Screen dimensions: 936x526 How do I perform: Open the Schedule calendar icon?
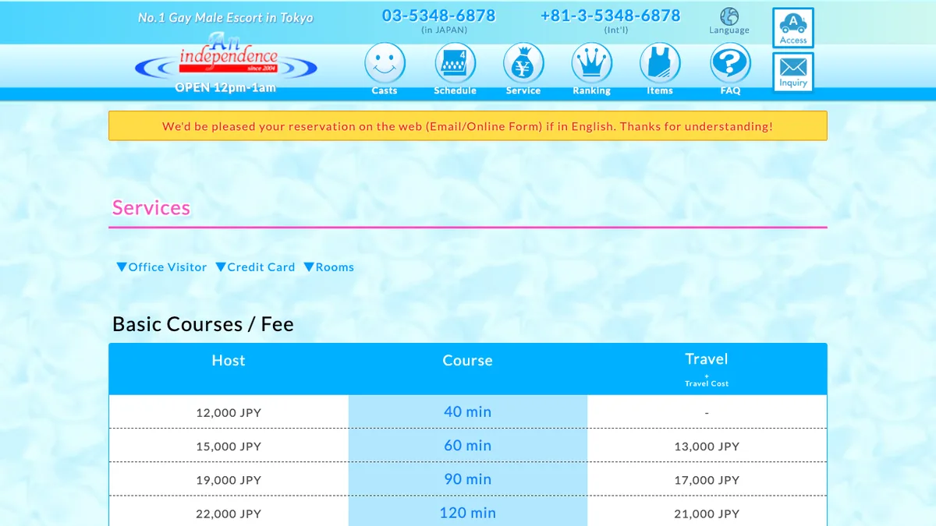(455, 64)
